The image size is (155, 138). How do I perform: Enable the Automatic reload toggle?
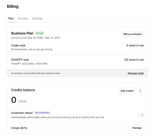pos(141,115)
